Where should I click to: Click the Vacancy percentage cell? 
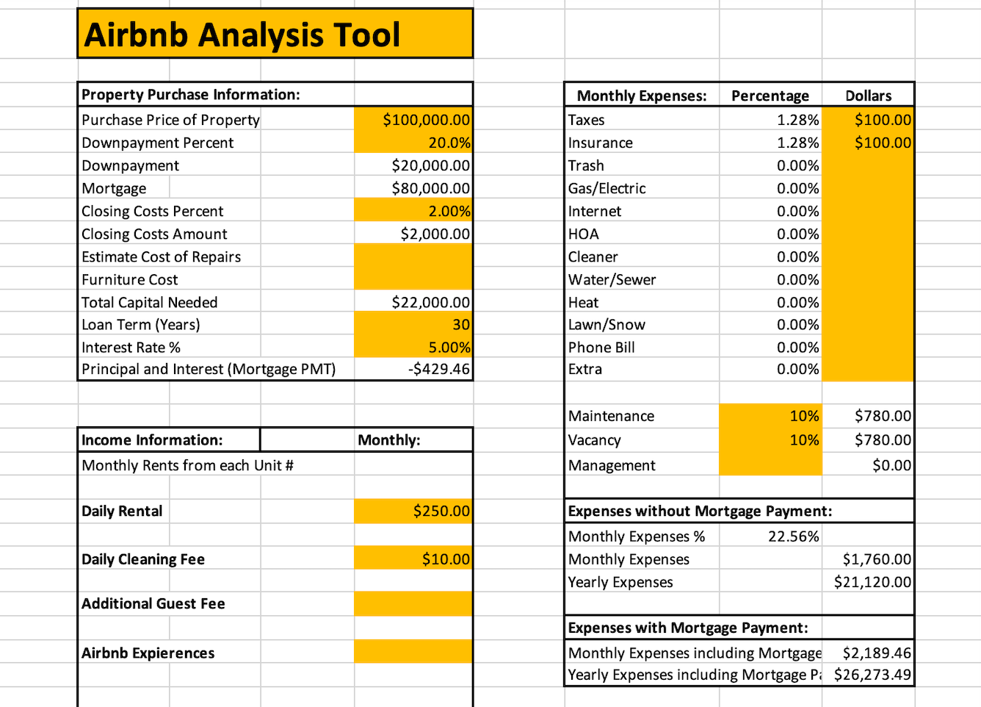[770, 439]
